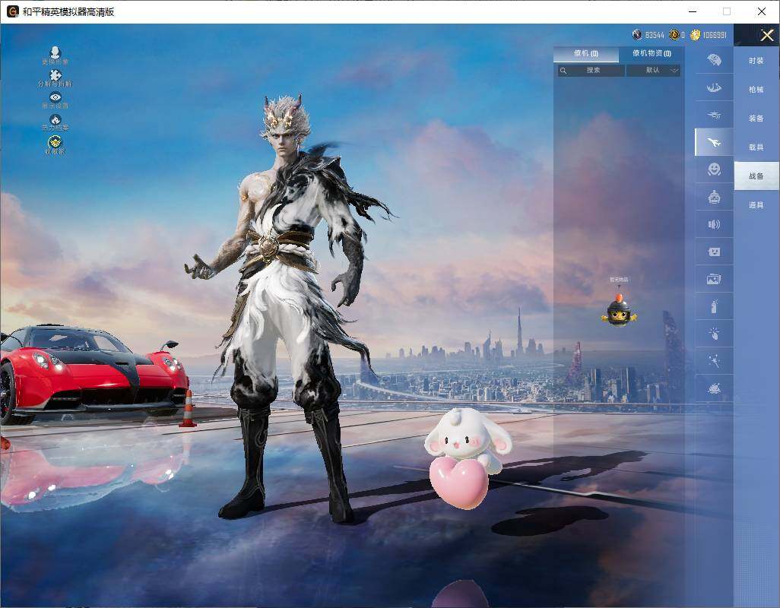Screen dimensions: 780x608
Task: Select the voice speaker category icon
Action: (715, 224)
